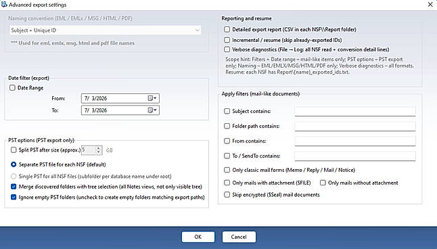Confirm settings with OK button
The width and height of the screenshot is (437, 249).
pyautogui.click(x=198, y=237)
